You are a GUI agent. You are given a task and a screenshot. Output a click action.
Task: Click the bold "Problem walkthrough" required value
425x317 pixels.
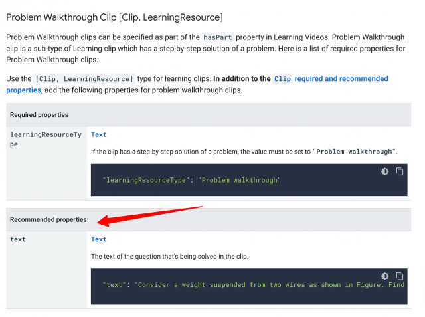[355, 152]
